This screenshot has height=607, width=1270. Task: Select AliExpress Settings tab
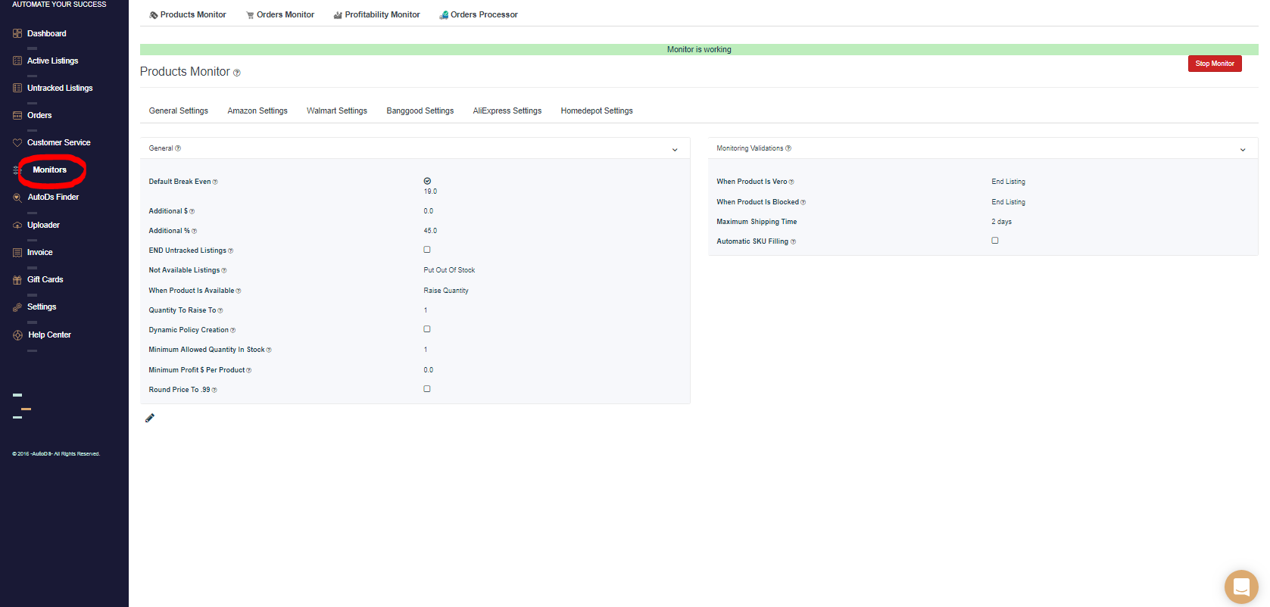pos(507,111)
